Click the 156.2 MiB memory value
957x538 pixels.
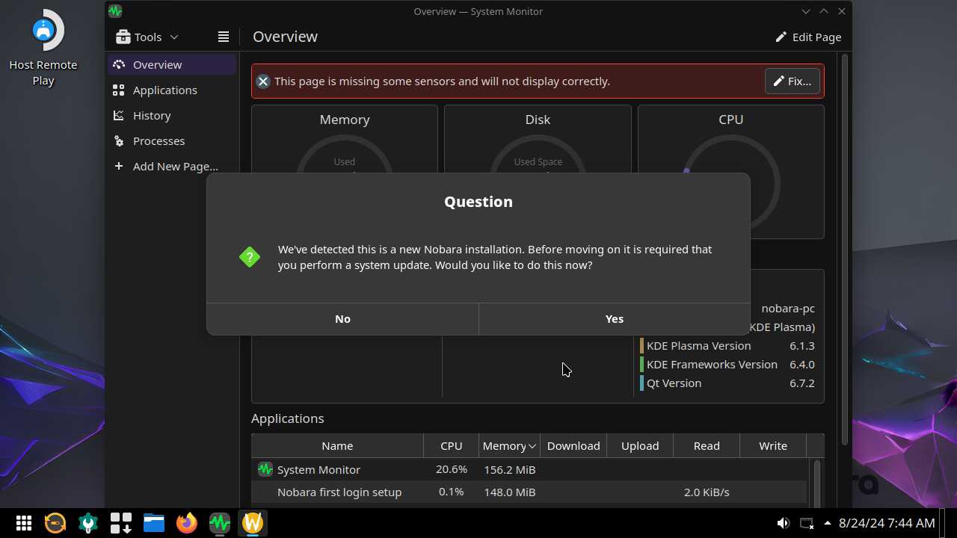pos(509,469)
